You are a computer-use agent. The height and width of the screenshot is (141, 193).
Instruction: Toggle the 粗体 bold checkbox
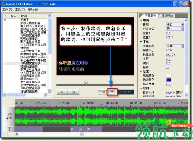168,67
